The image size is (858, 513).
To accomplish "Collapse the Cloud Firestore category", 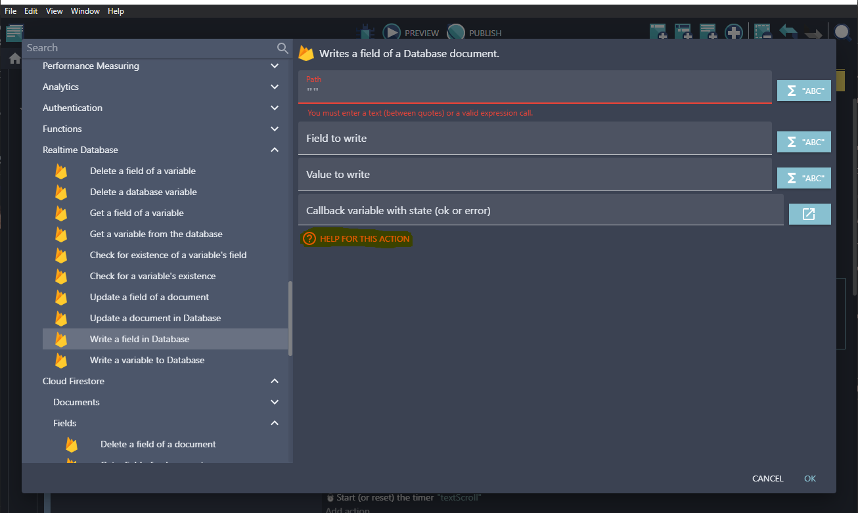I will (x=275, y=382).
